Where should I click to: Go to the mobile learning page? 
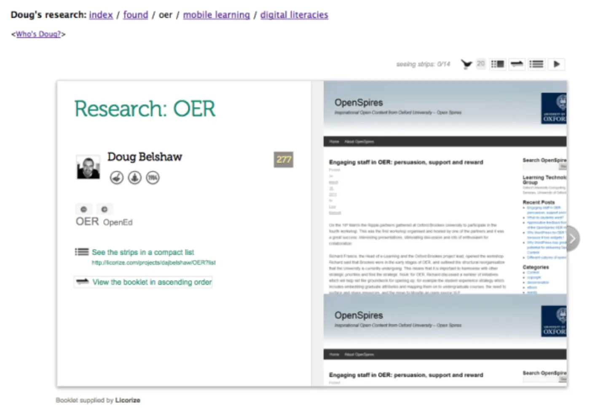(x=216, y=15)
